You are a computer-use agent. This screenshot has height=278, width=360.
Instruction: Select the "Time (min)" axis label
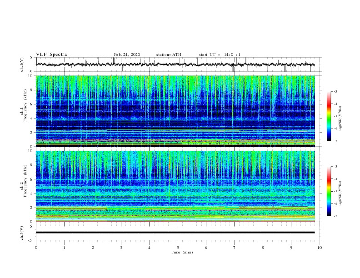[x=182, y=252]
